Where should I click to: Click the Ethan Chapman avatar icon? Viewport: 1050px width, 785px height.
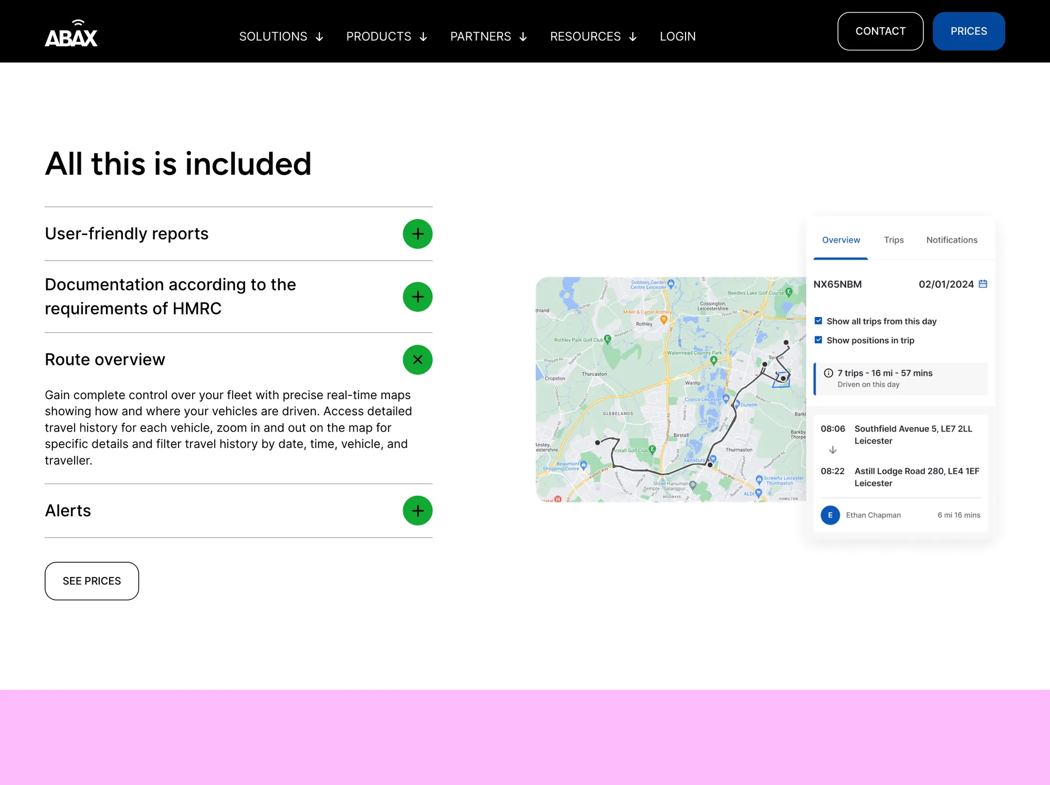coord(830,515)
